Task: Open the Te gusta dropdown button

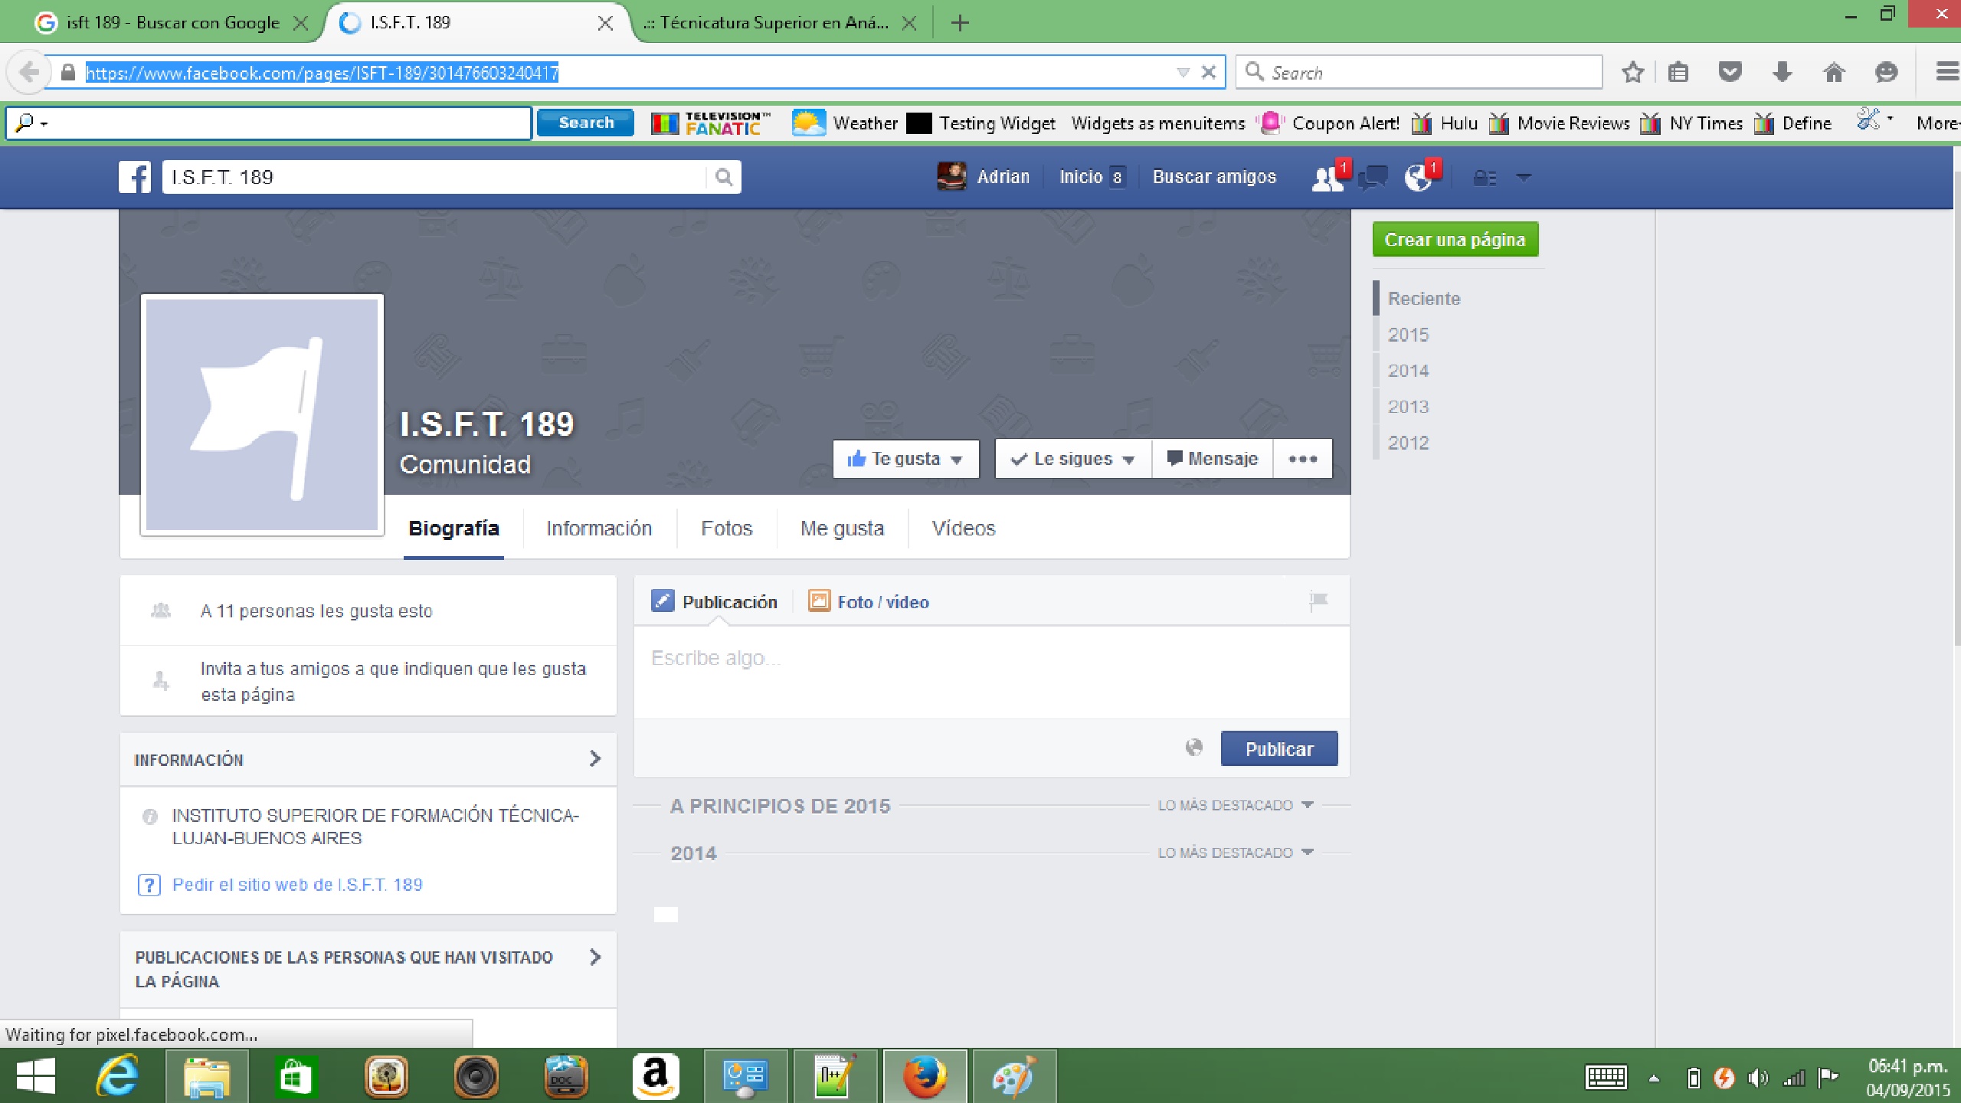Action: coord(905,459)
